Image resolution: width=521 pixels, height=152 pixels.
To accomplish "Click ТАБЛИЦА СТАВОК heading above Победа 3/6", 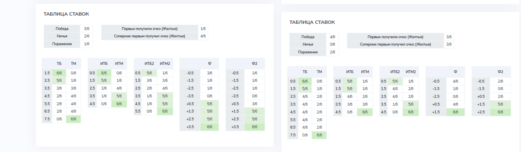I will (x=66, y=14).
